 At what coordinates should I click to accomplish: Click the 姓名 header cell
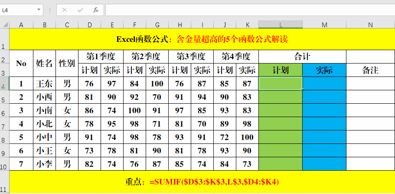point(44,63)
